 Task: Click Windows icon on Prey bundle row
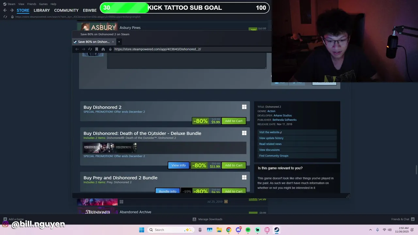click(x=244, y=178)
